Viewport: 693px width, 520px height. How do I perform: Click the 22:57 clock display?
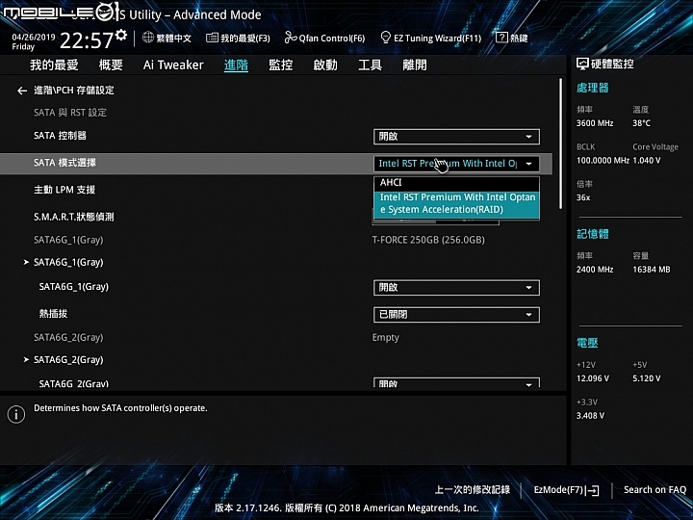[87, 40]
